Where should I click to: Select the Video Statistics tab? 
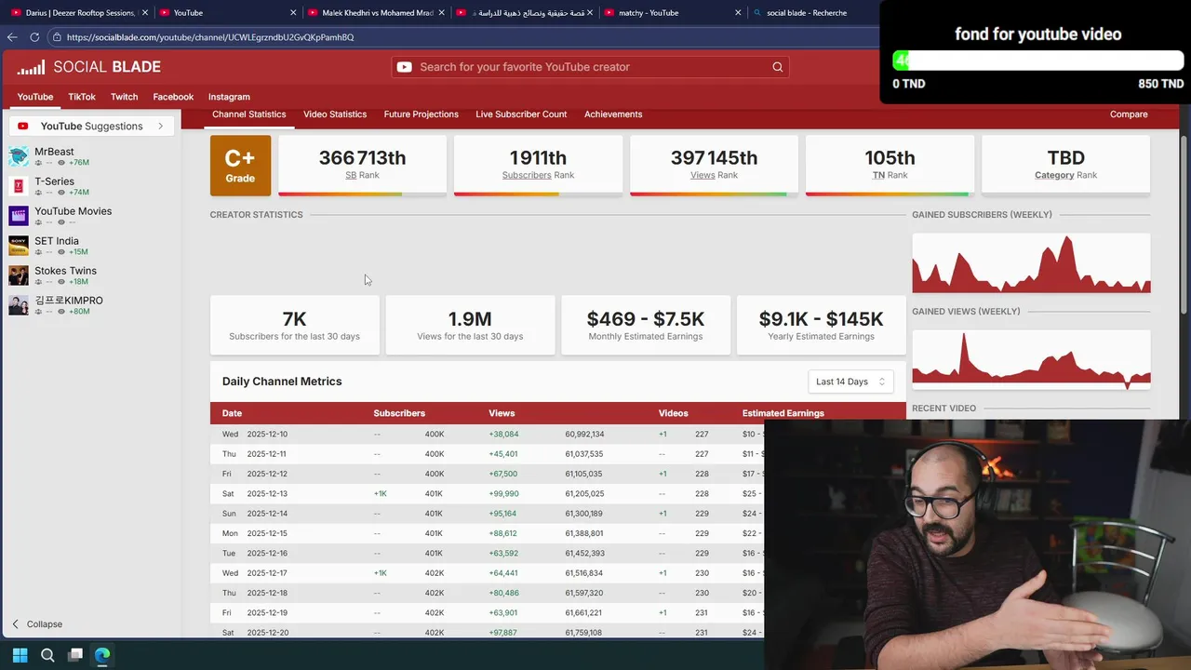pyautogui.click(x=335, y=114)
